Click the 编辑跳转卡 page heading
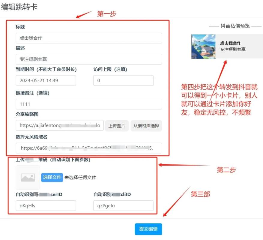The height and width of the screenshot is (240, 263). point(19,7)
